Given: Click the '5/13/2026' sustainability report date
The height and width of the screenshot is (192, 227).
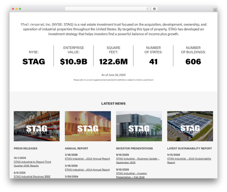Looking at the screenshot, I should [173, 155].
